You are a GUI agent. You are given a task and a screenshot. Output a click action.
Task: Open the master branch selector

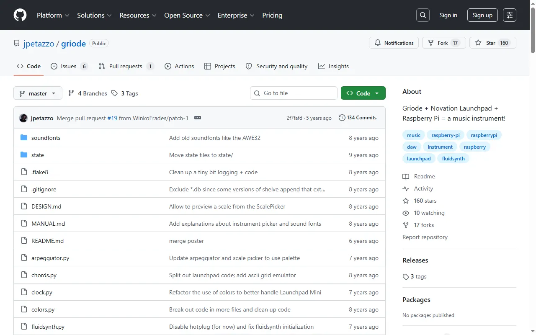click(x=38, y=93)
